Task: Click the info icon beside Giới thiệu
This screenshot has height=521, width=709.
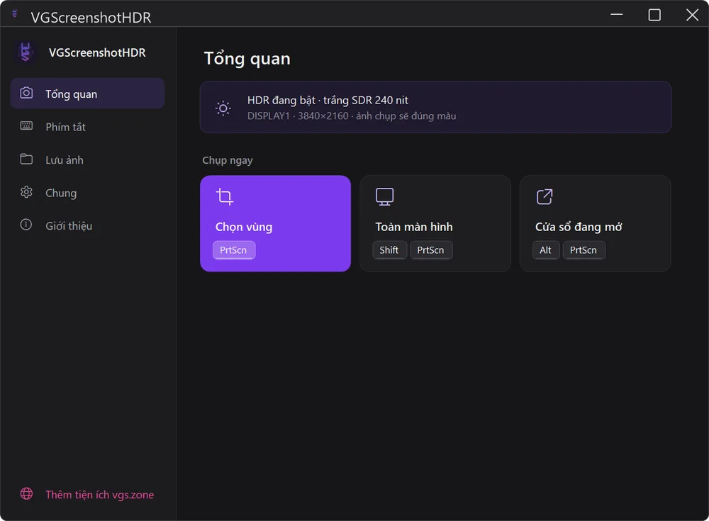Action: click(x=26, y=225)
